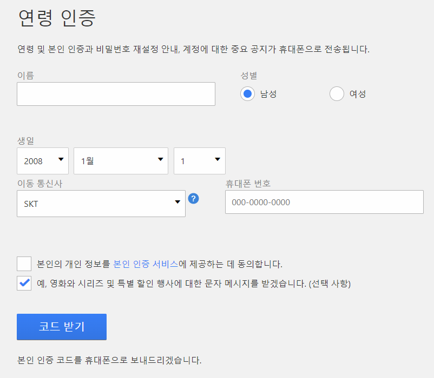Click the 코드 받기 button
The height and width of the screenshot is (378, 434).
pyautogui.click(x=62, y=327)
